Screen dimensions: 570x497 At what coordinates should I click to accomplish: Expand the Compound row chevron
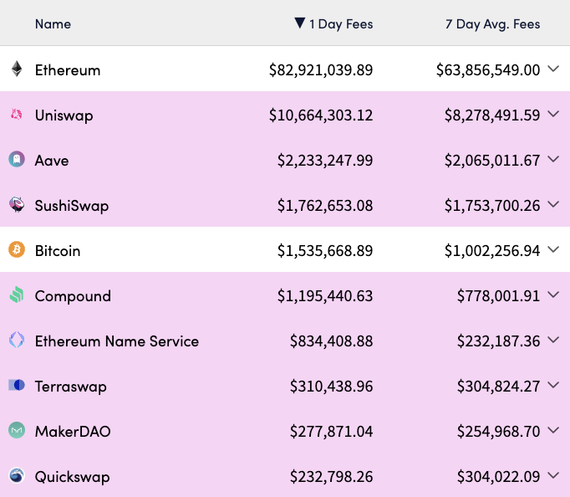coord(553,295)
